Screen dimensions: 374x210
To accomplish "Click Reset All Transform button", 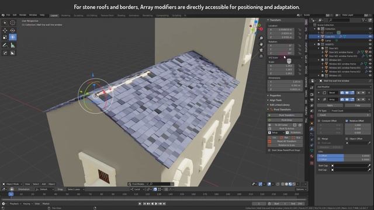I will [x=285, y=141].
